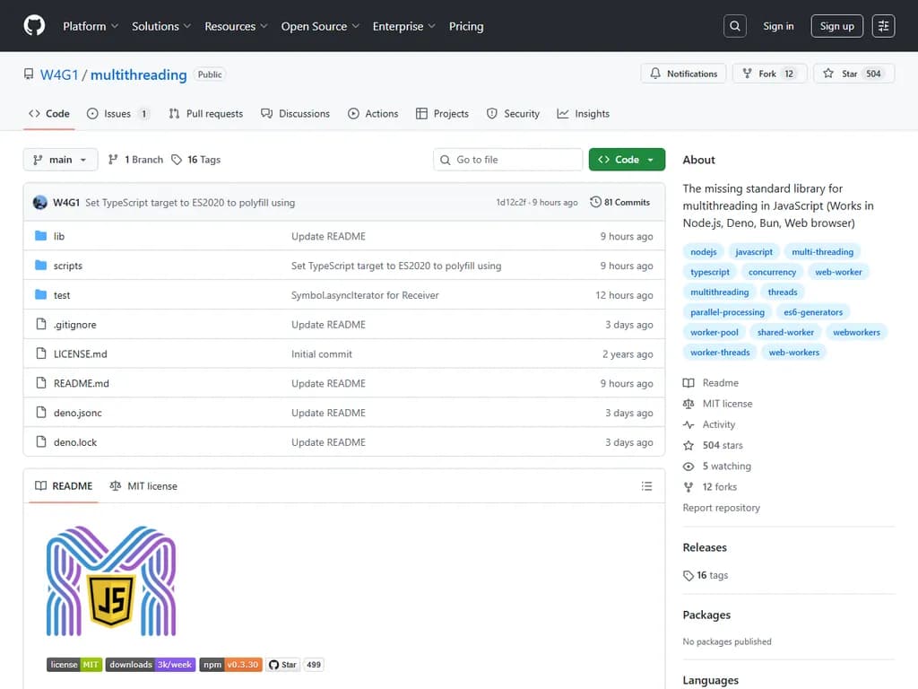
Task: Click the W4G1 avatar in commit row
Action: (x=40, y=203)
